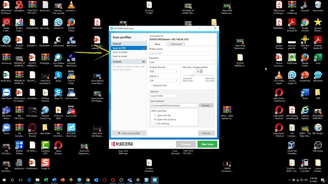The image size is (328, 184).
Task: Click the Profile name field
Action: point(182,53)
